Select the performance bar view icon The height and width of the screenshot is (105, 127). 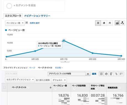[111, 74]
